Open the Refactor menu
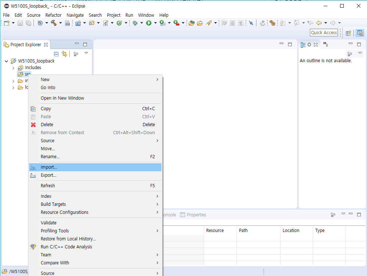 53,15
